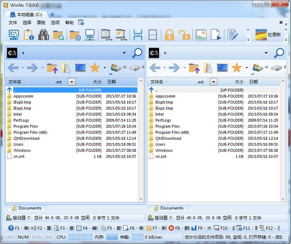Image resolution: width=291 pixels, height=244 pixels.
Task: Toggle the NUM indicator in status bar
Action: 23,237
